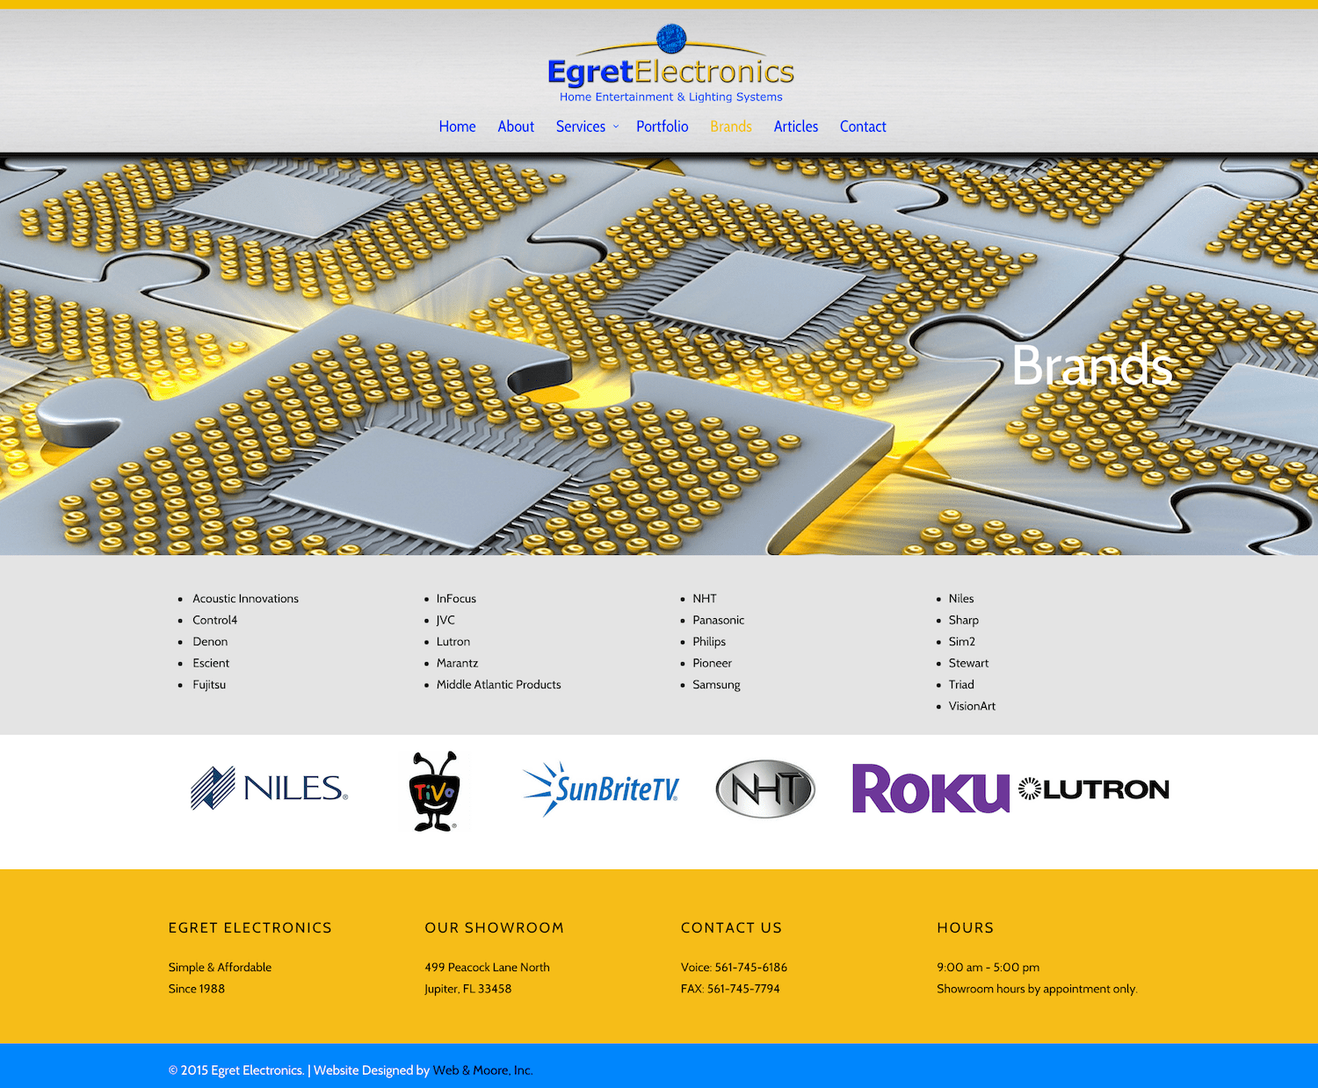
Task: Click Control4 in the brand list
Action: 215,620
